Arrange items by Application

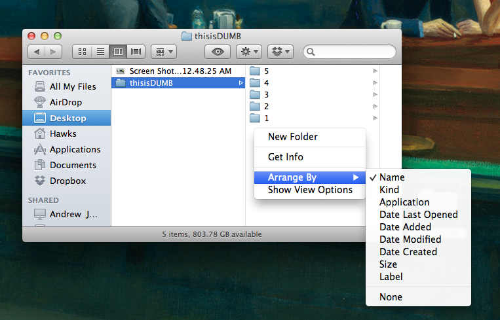tap(418, 202)
